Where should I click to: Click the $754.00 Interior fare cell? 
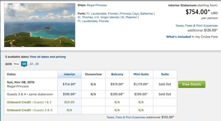(69, 84)
